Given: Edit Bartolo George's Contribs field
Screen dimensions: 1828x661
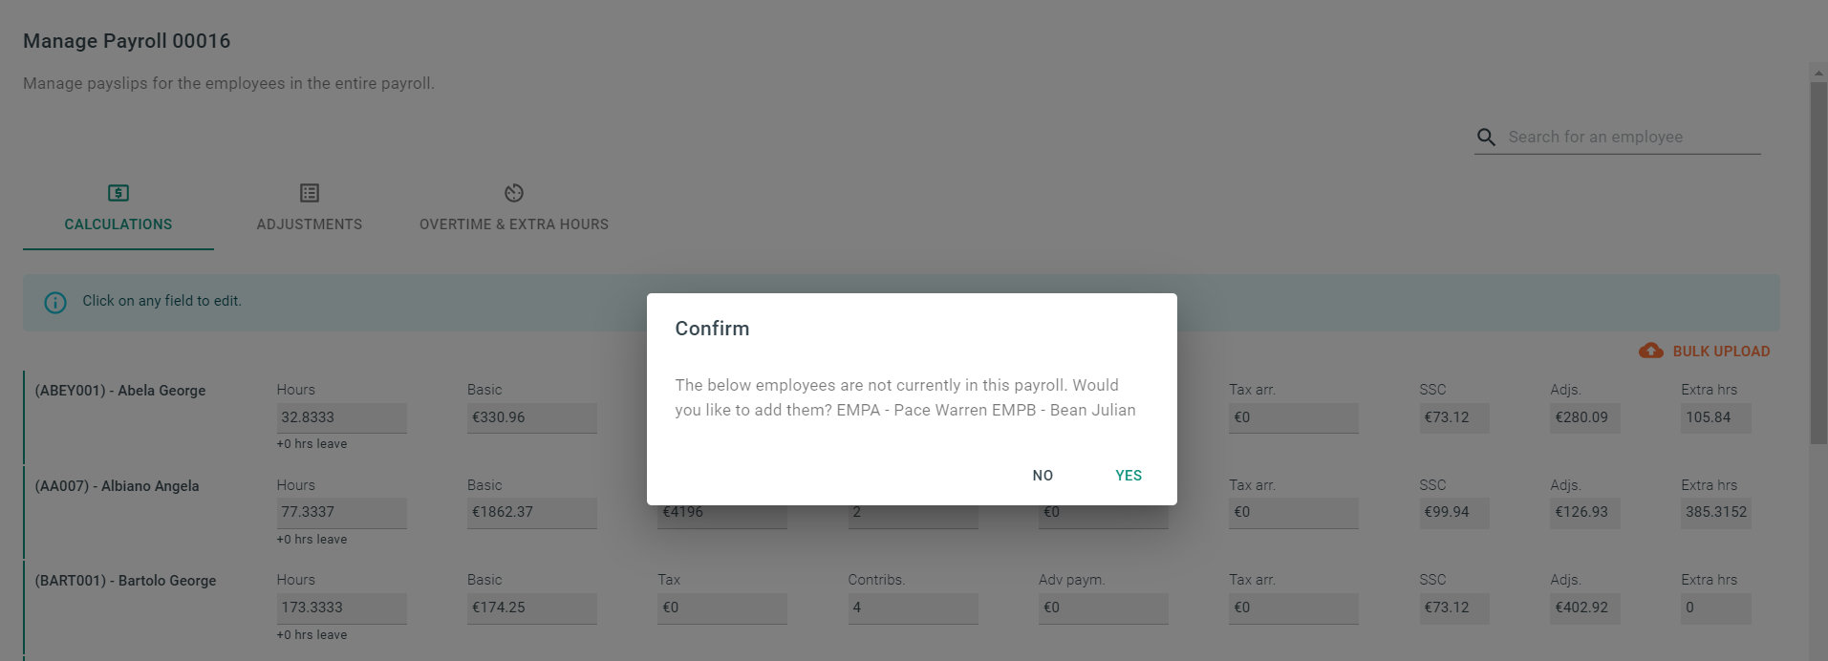Looking at the screenshot, I should pyautogui.click(x=913, y=608).
